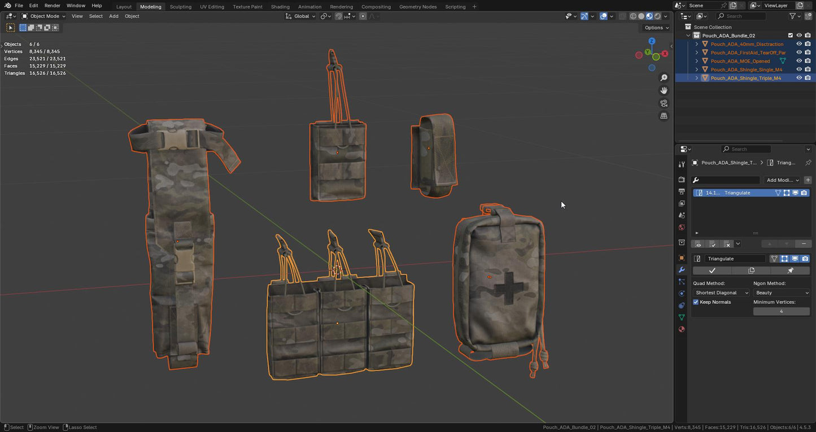Open the Object Mode dropdown
Image resolution: width=816 pixels, height=432 pixels.
pos(45,16)
